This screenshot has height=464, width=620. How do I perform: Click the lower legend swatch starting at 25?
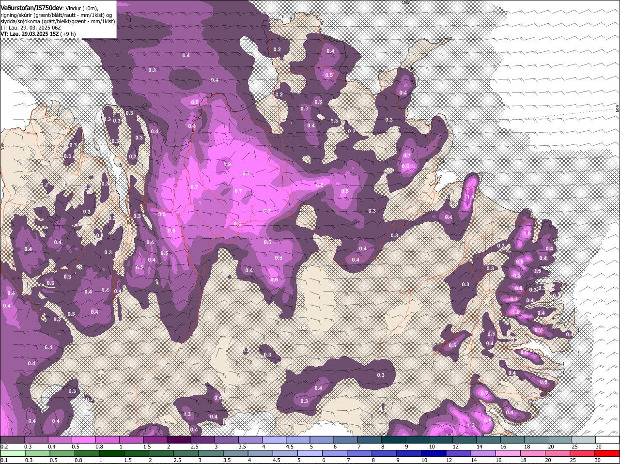pyautogui.click(x=583, y=453)
